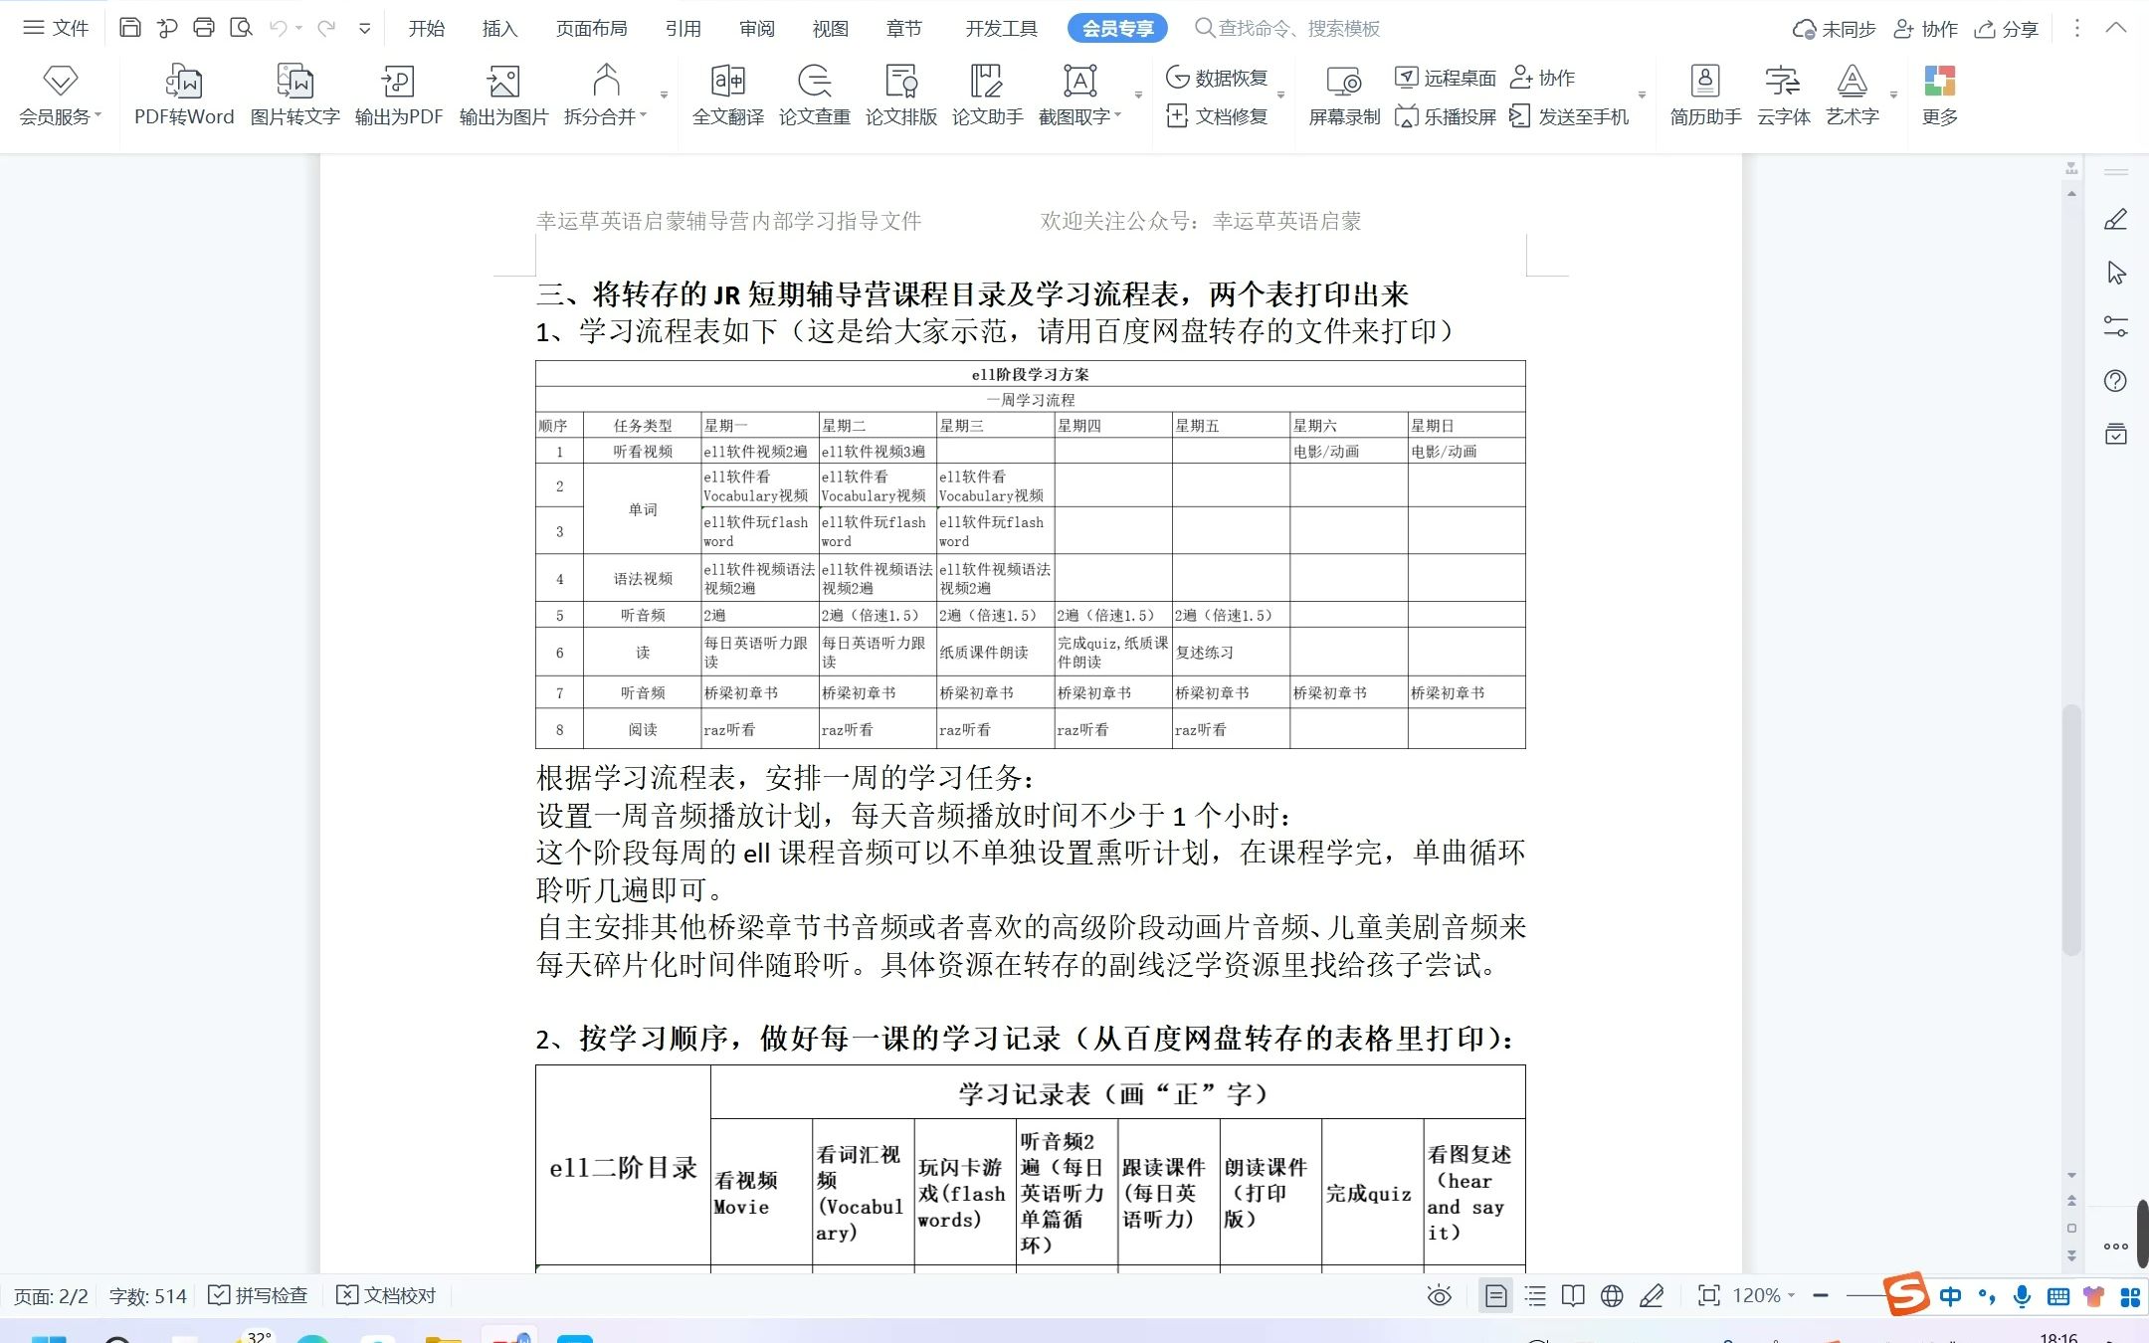
Task: Click the Sogou input method S icon
Action: (1907, 1293)
